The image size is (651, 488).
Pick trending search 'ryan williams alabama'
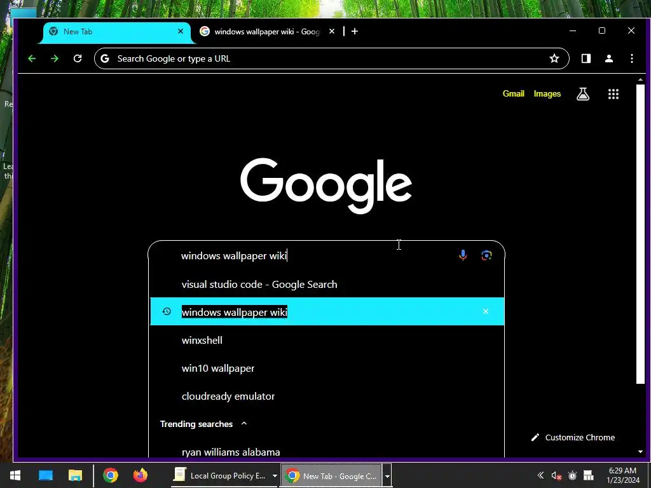click(327, 452)
